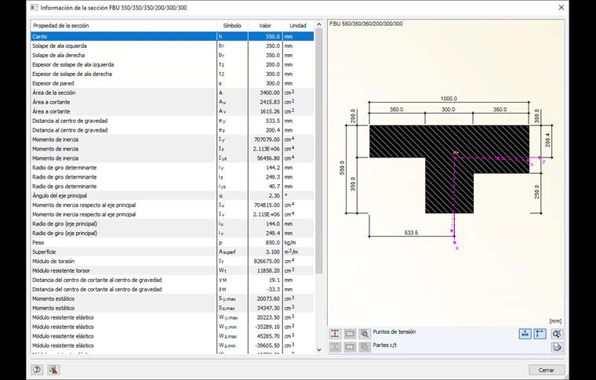Open the help icon at bottom left
The image size is (596, 380).
point(37,370)
